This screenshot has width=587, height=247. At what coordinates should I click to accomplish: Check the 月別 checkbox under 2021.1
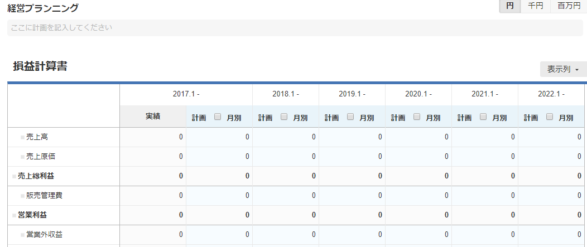483,117
